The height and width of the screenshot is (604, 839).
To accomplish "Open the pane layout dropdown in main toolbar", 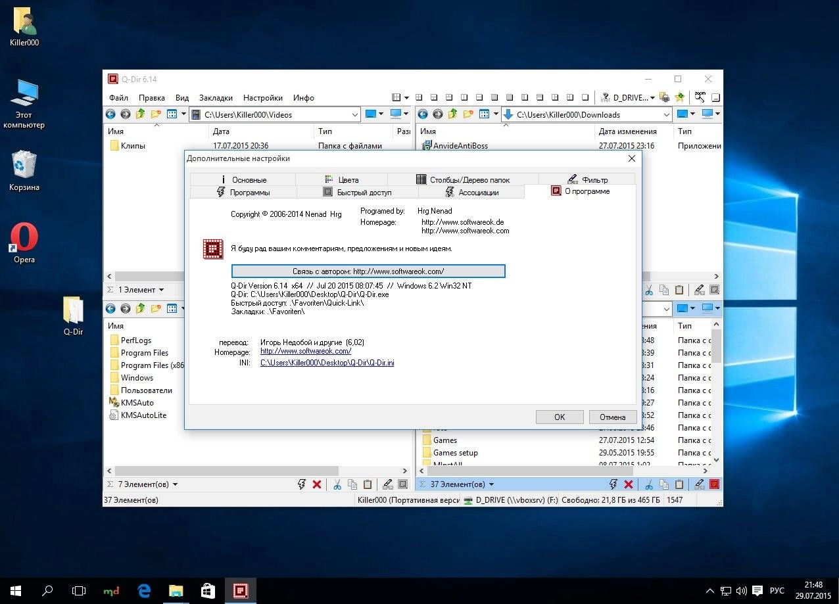I will click(x=406, y=97).
